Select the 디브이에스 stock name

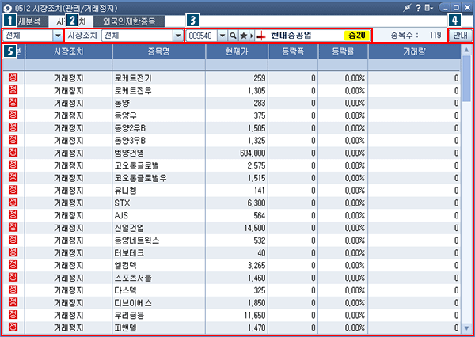click(x=133, y=303)
